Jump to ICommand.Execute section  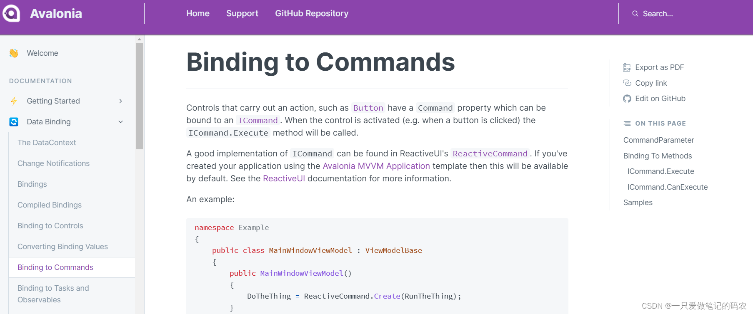[661, 171]
